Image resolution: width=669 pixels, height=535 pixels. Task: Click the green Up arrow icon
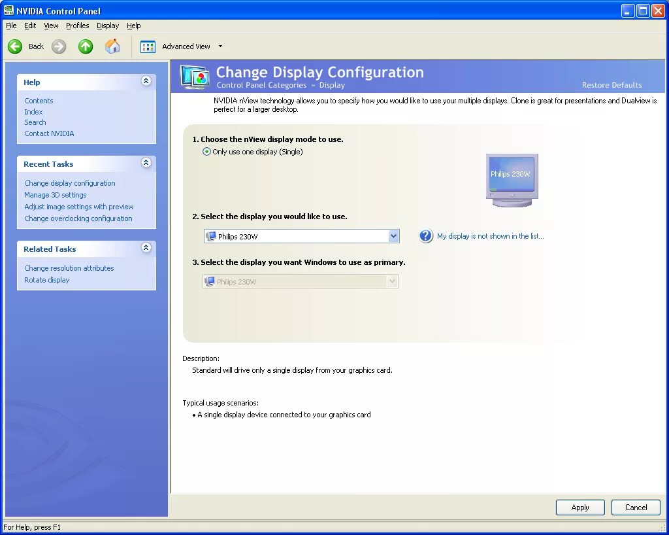[86, 46]
